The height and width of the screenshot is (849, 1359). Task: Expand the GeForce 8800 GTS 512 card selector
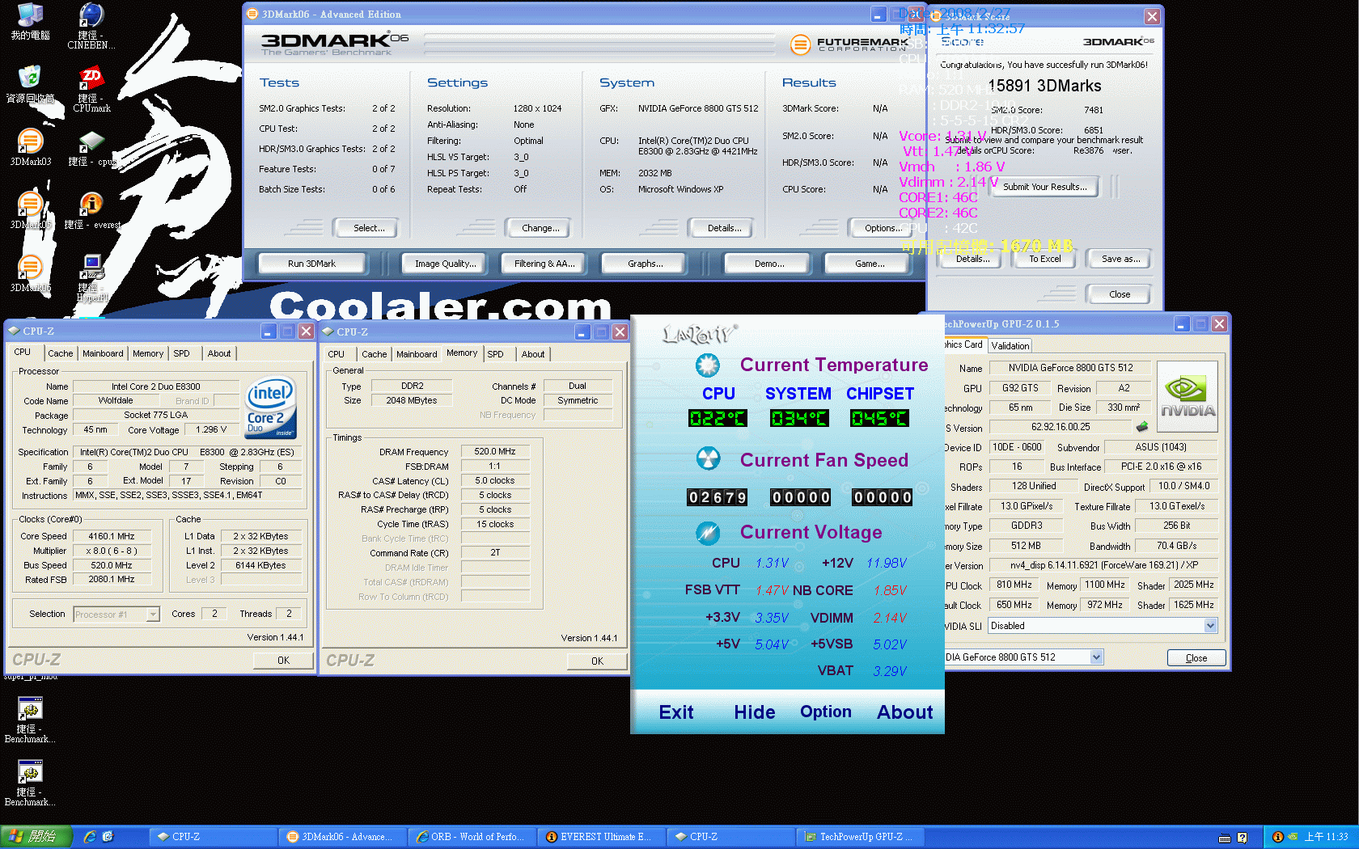[1096, 657]
